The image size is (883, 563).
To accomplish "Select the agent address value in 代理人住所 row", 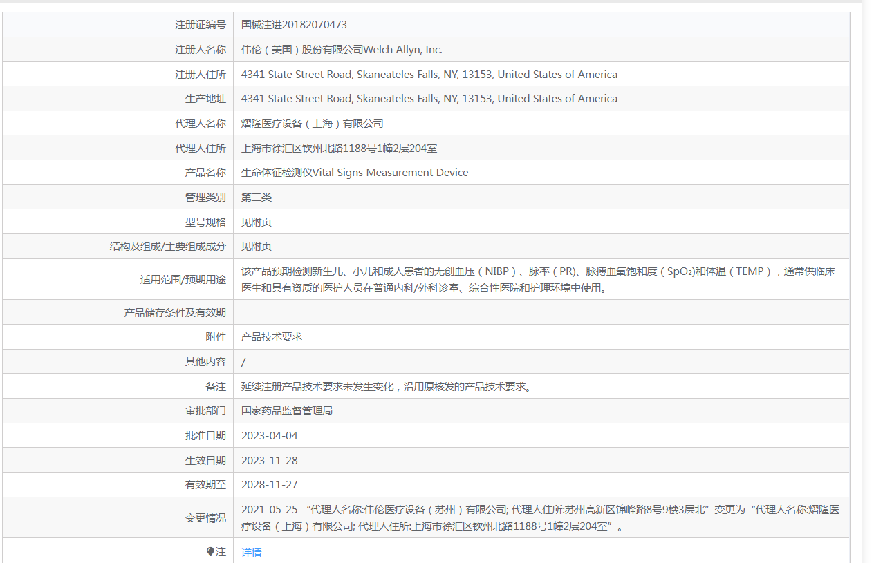I will [x=339, y=148].
